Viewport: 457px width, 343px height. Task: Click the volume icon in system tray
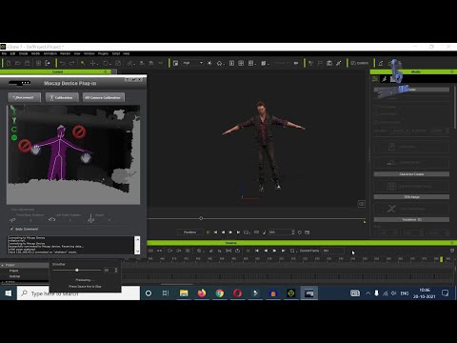394,293
